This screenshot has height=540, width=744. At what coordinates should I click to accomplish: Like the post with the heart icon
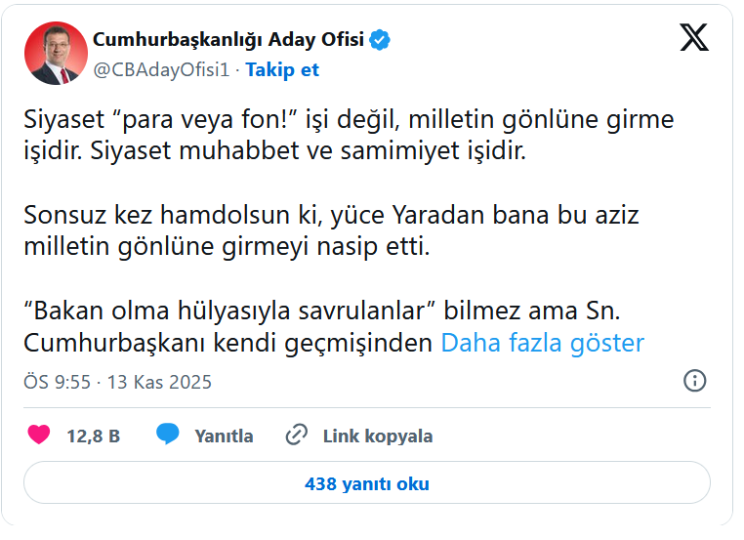click(x=39, y=436)
